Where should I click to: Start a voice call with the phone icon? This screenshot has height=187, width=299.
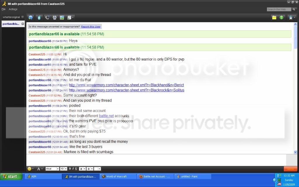(47, 18)
